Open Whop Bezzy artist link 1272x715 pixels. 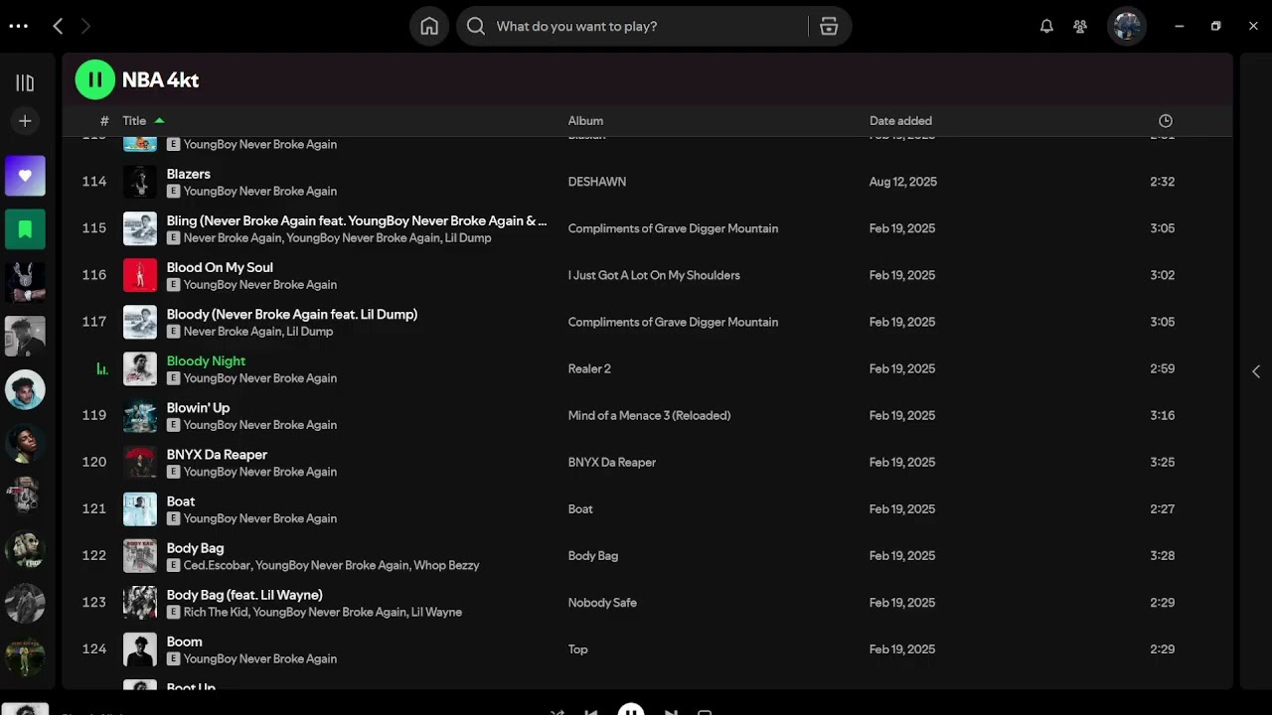(446, 565)
